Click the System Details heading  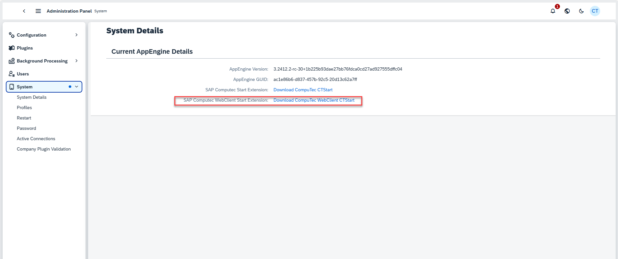pyautogui.click(x=135, y=31)
